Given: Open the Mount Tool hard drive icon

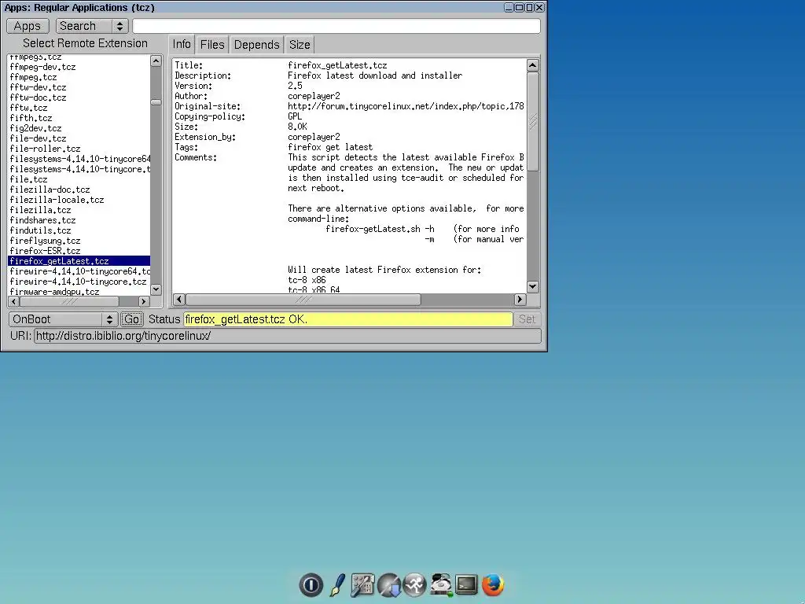Looking at the screenshot, I should click(441, 585).
